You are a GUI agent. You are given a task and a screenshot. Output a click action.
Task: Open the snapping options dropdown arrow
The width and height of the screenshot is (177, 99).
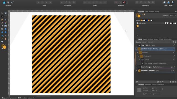click(127, 2)
